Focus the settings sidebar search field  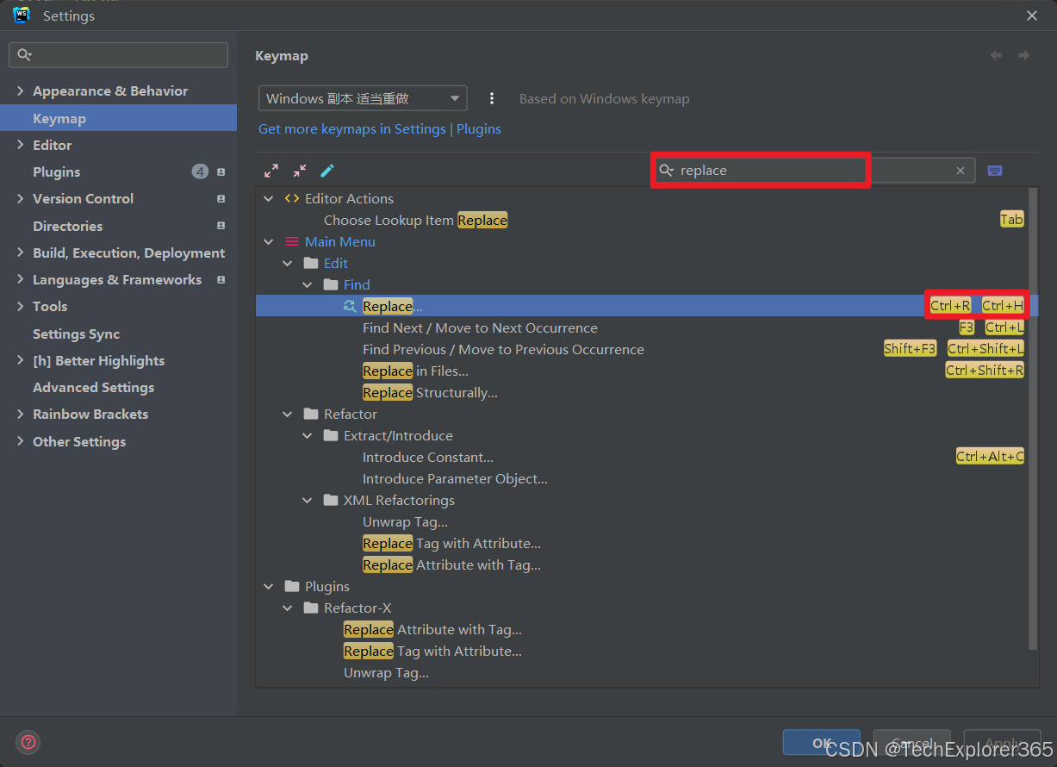[118, 55]
